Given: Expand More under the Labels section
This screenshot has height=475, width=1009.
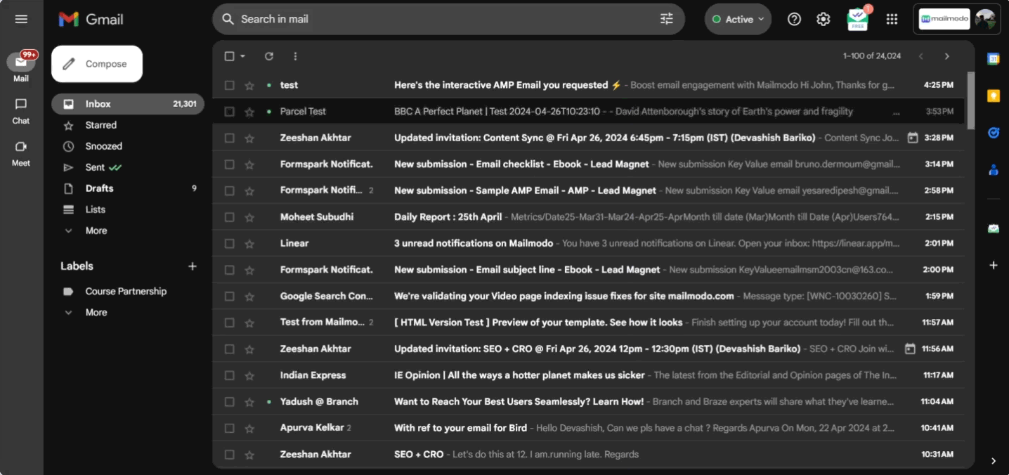Looking at the screenshot, I should [96, 312].
